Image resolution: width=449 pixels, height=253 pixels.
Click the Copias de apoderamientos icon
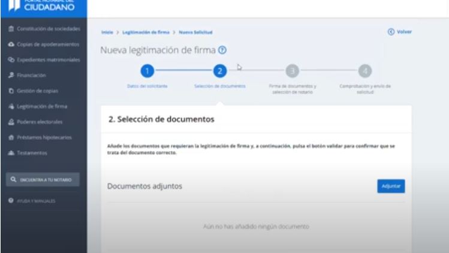pyautogui.click(x=11, y=44)
